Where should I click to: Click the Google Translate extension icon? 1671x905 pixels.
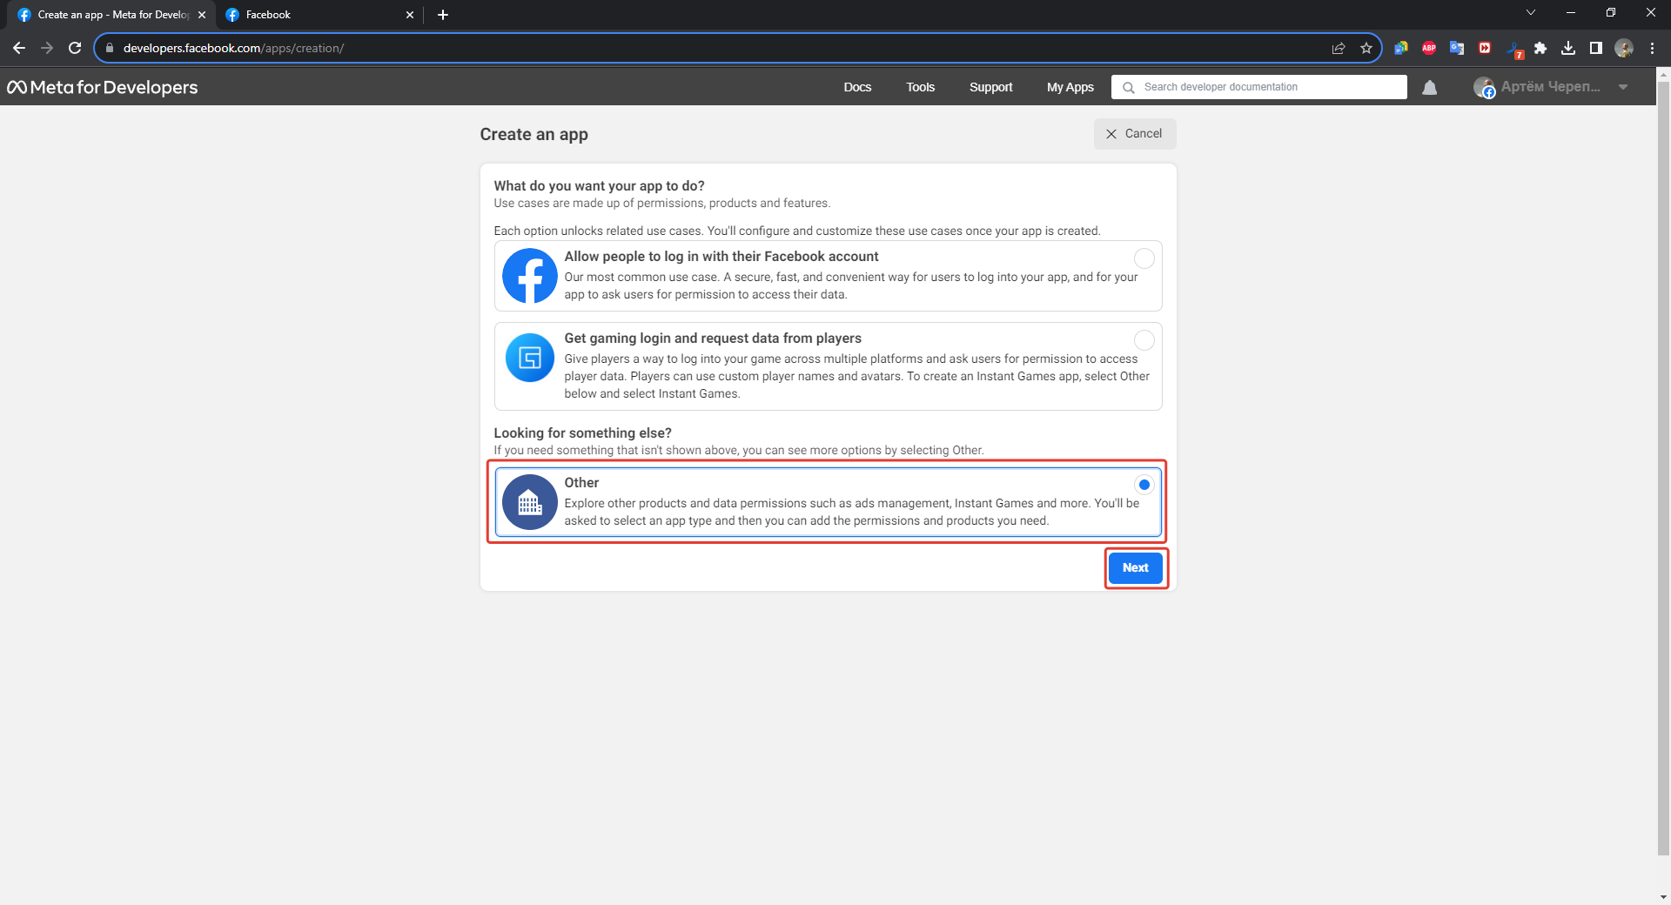coord(1457,48)
